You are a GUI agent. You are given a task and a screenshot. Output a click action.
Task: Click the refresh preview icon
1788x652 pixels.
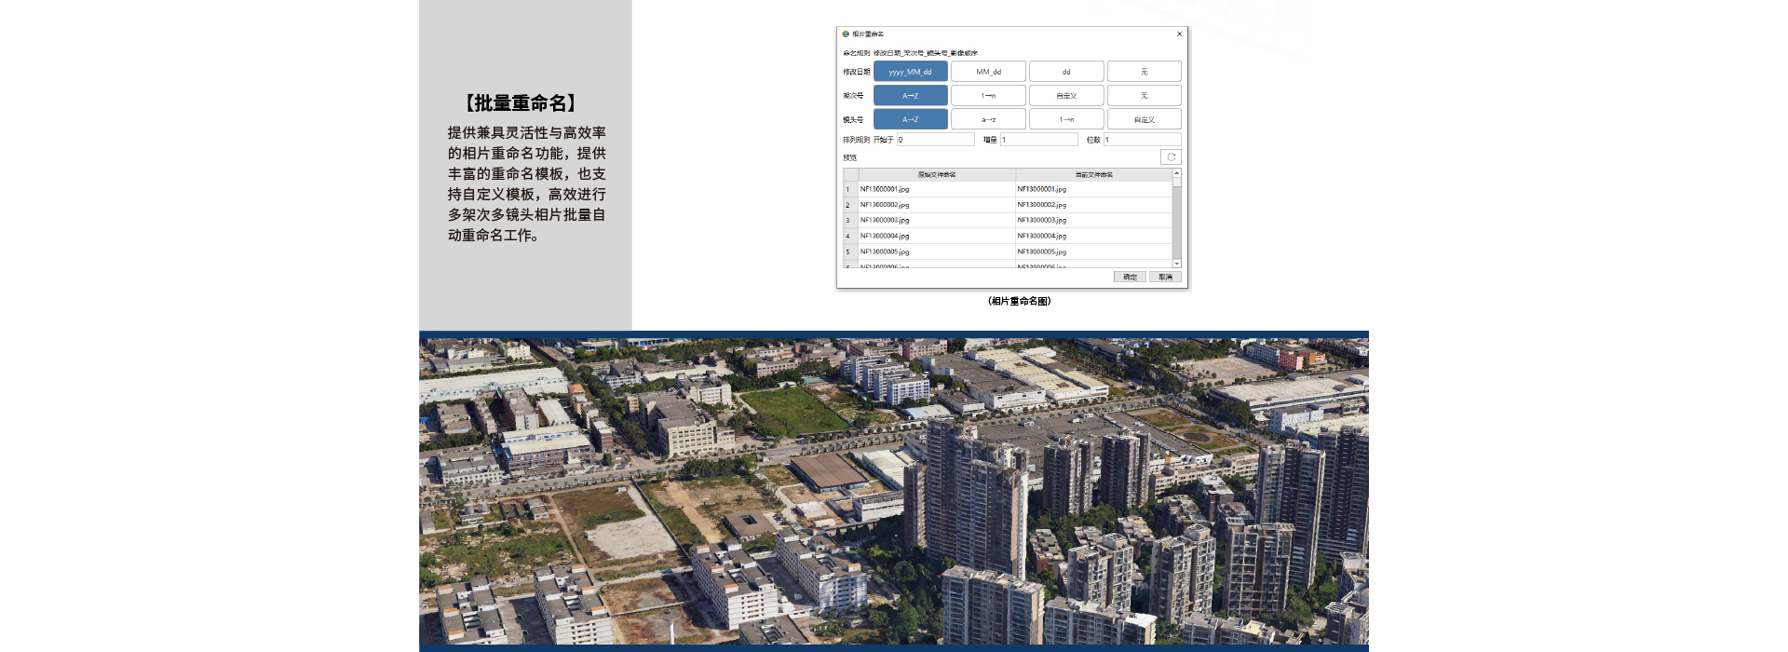1171,157
